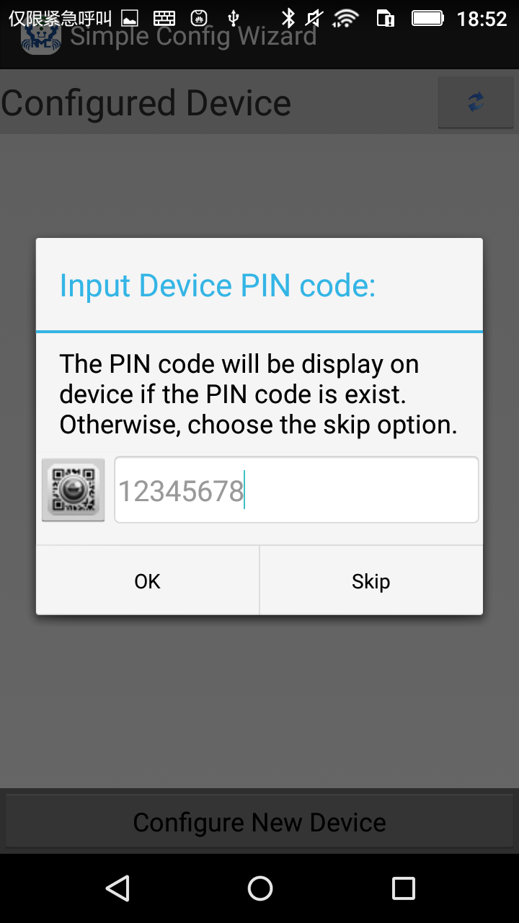519x923 pixels.
Task: Tap the picture notification icon
Action: 129,19
